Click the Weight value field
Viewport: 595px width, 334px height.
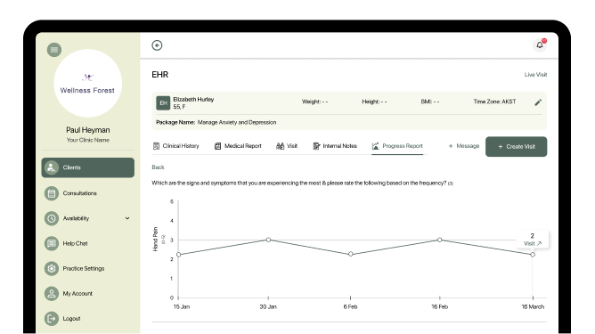[x=315, y=102]
